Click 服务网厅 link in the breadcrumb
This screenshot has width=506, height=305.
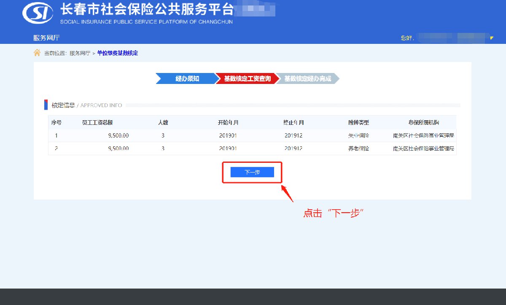tap(80, 53)
